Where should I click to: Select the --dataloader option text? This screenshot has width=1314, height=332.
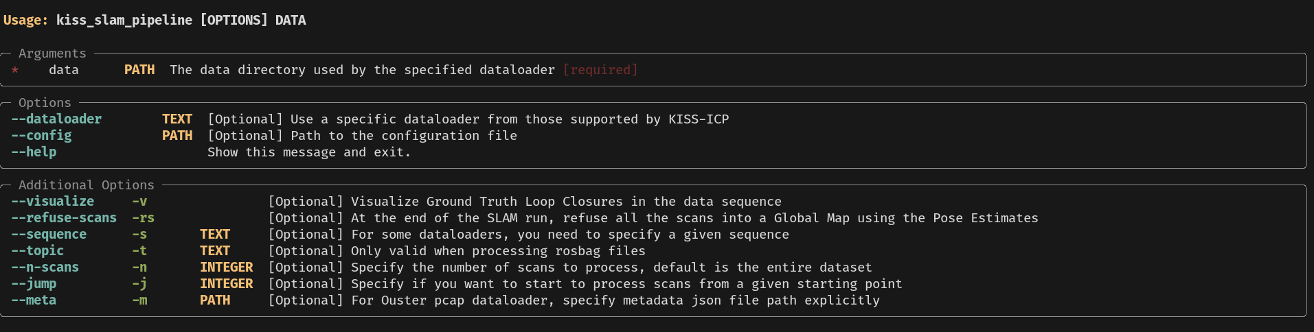(x=56, y=119)
